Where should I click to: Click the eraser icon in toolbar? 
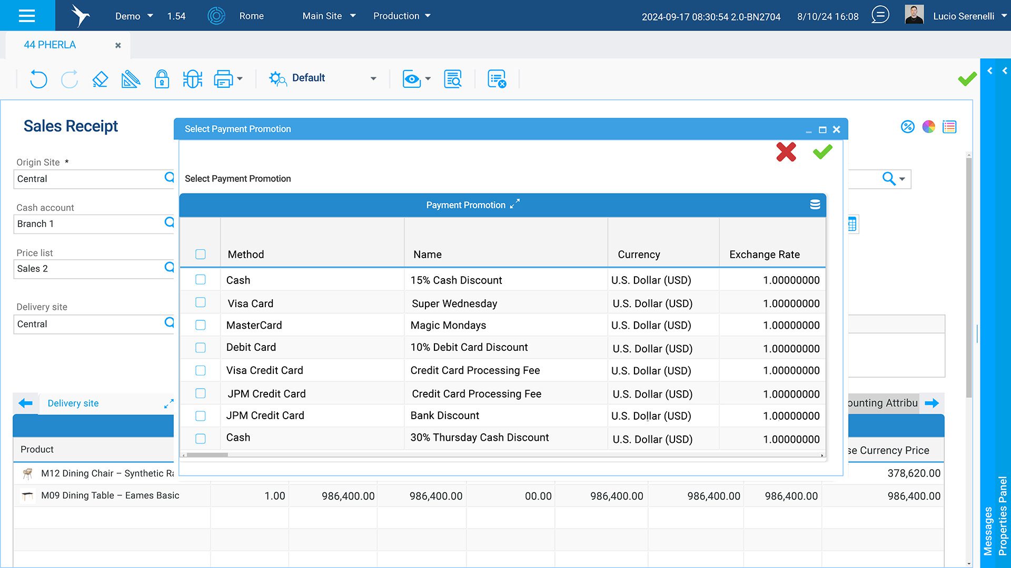pos(100,79)
